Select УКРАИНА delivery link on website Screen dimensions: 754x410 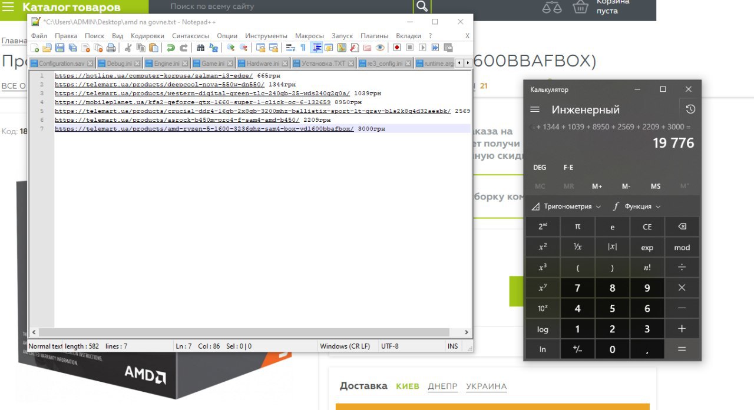pyautogui.click(x=486, y=386)
